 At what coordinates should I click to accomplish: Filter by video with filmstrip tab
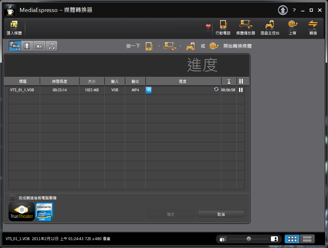(x=27, y=46)
